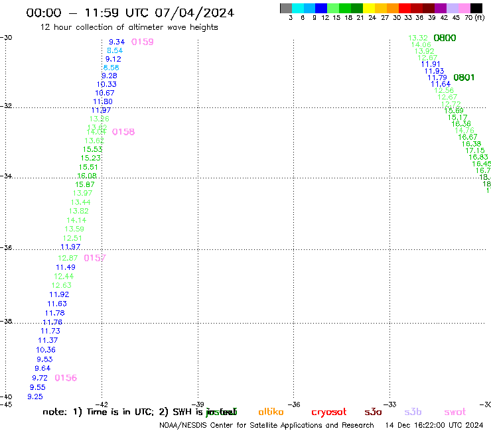Click the 14.14 wave height value
This screenshot has height=431, width=491.
[x=76, y=220]
